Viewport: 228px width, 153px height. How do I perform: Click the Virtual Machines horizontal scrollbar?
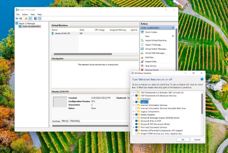click(x=83, y=54)
